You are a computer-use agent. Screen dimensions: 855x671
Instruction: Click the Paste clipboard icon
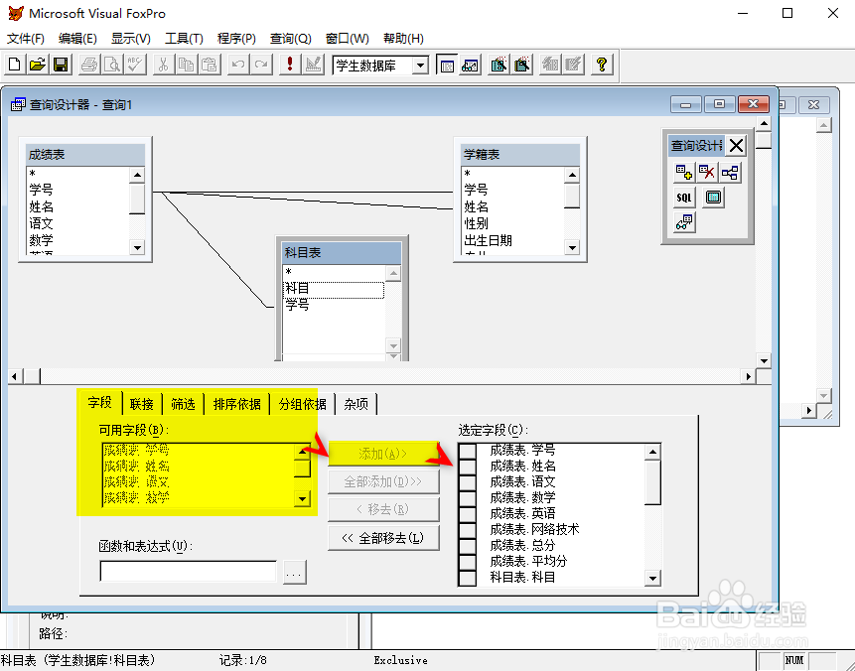(210, 65)
